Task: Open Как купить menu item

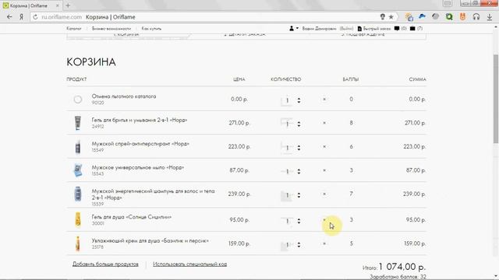Action: (x=151, y=29)
